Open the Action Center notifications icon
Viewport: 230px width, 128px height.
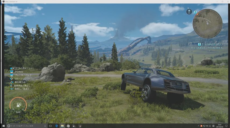(x=226, y=126)
